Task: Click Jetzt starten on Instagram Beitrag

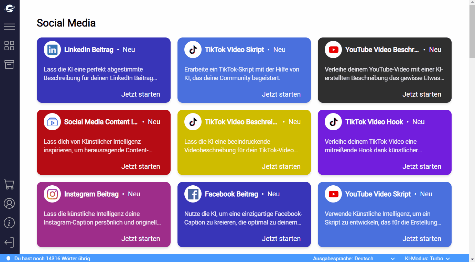Action: [x=141, y=239]
